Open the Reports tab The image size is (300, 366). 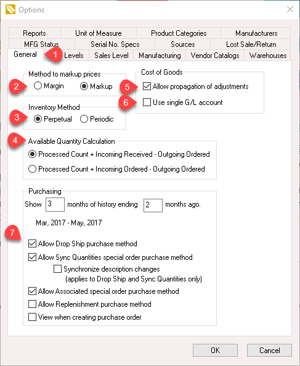[x=34, y=33]
